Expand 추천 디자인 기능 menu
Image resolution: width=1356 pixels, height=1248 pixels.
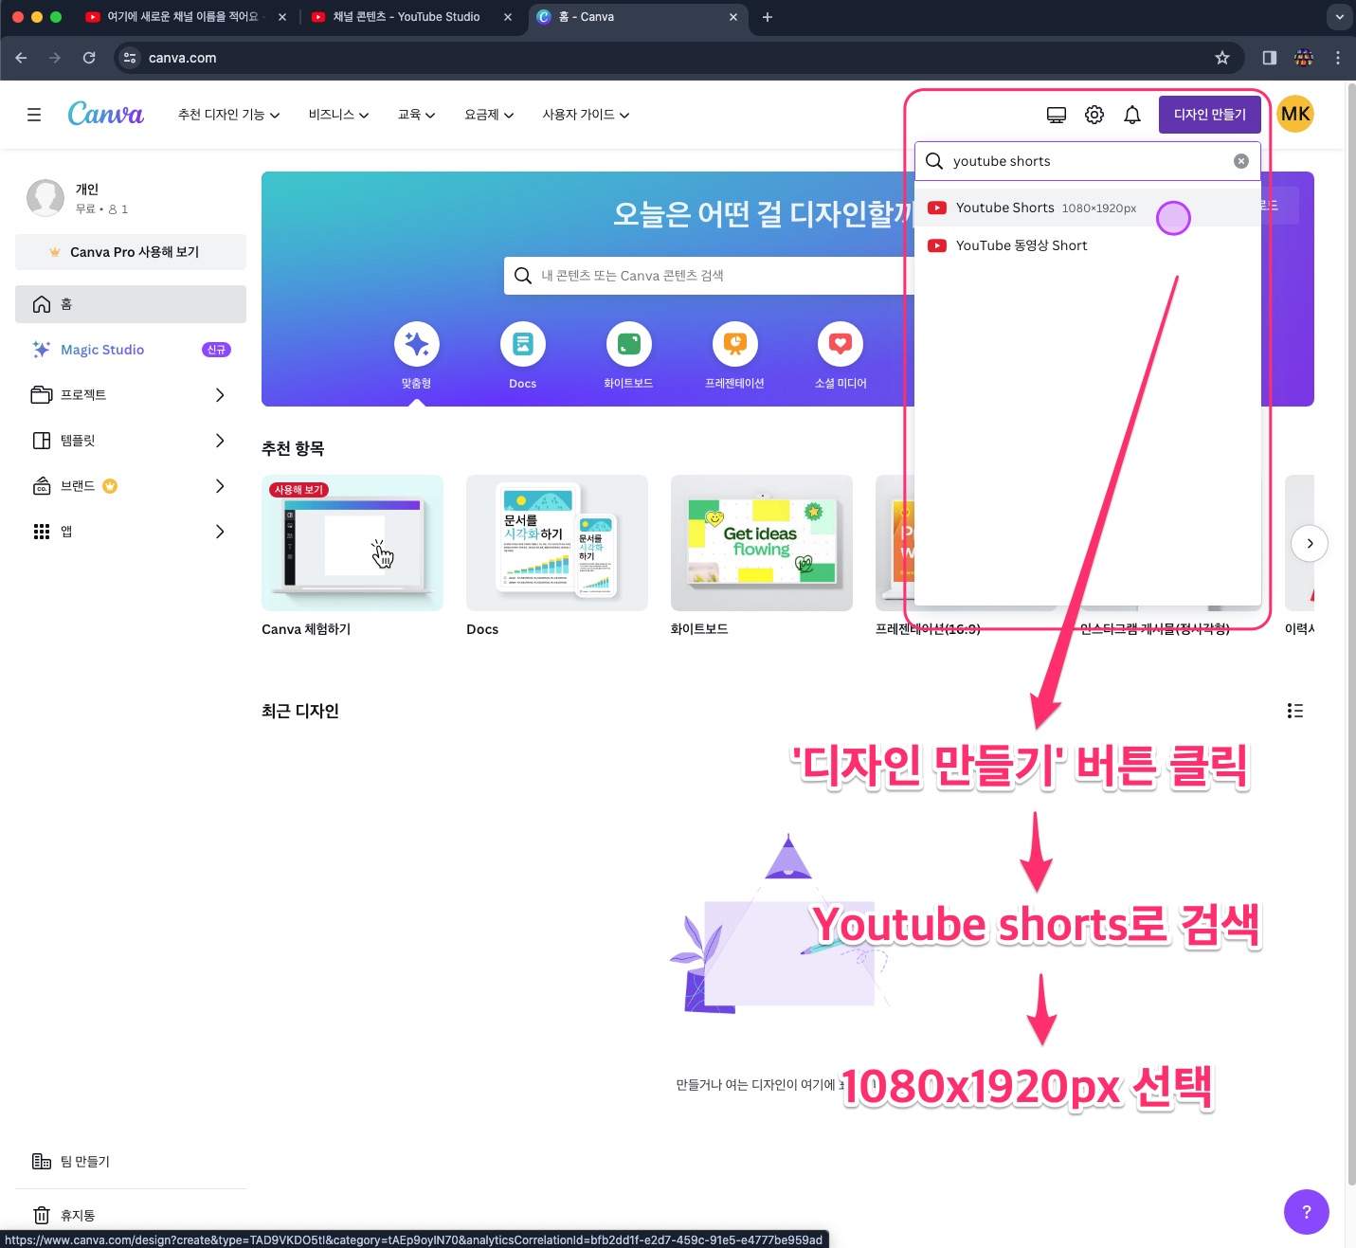228,115
